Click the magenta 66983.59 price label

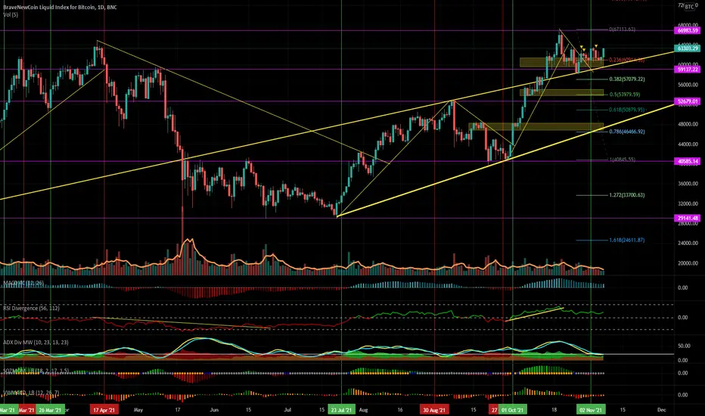pyautogui.click(x=688, y=30)
